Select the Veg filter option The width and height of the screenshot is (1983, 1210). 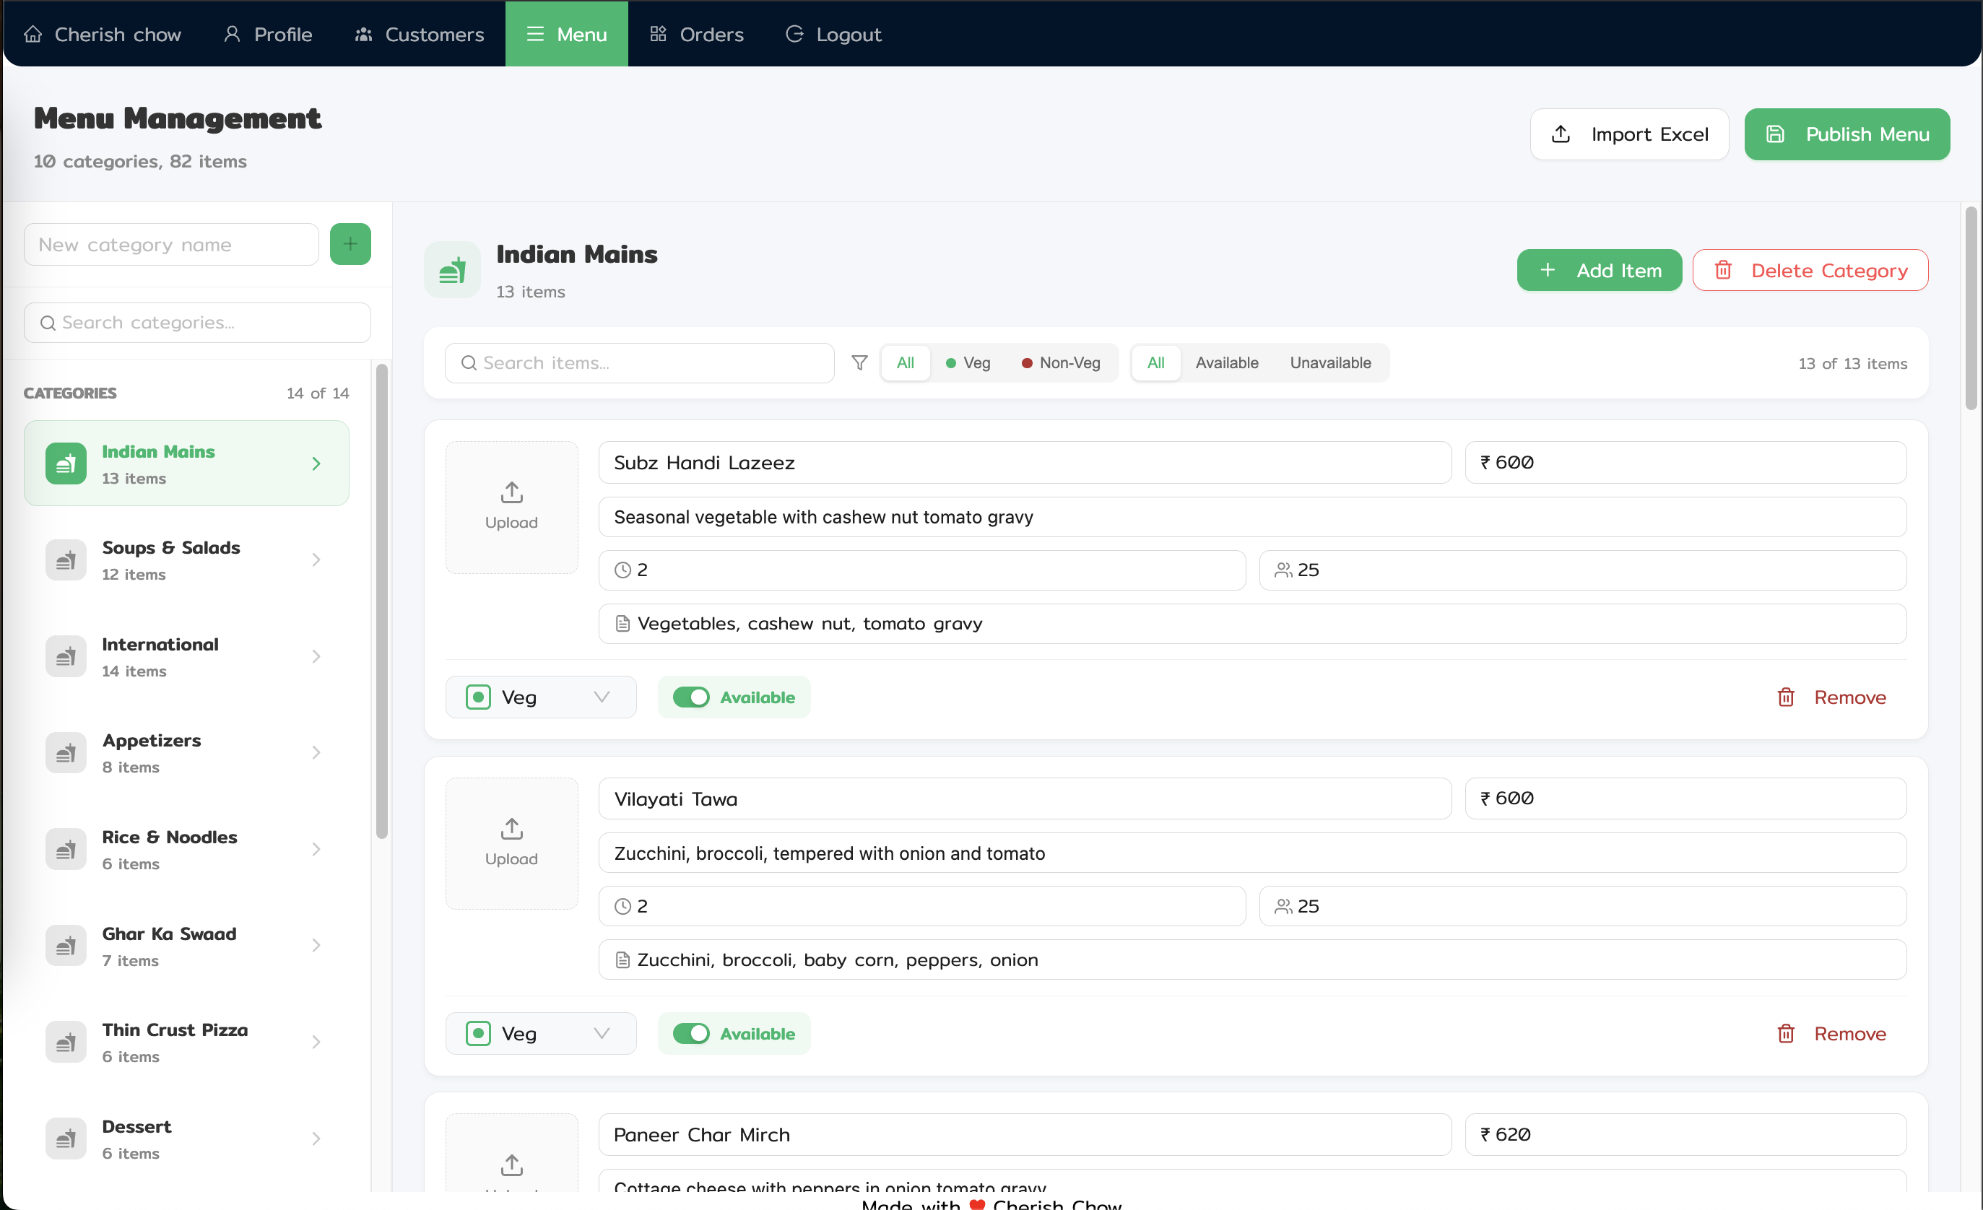pyautogui.click(x=968, y=363)
